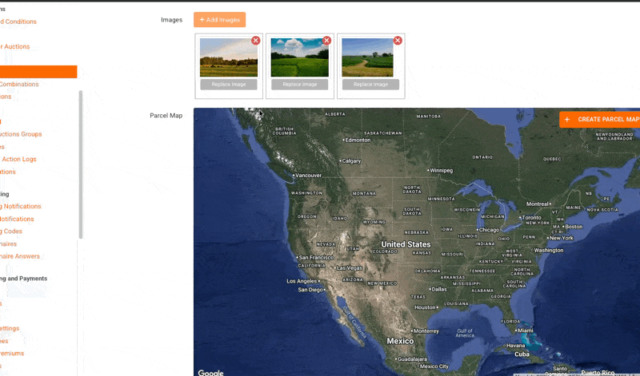Select the highlighted orange sidebar item
The image size is (640, 376).
(x=38, y=72)
